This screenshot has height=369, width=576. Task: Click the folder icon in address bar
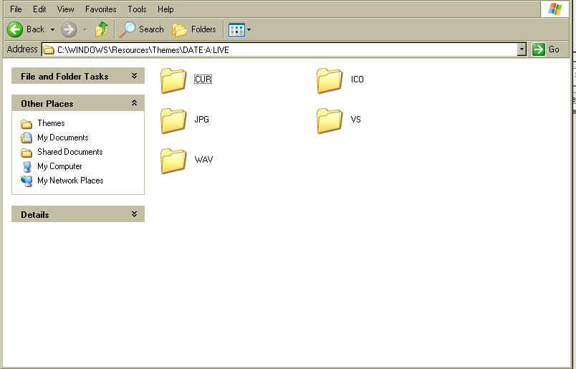pos(49,49)
